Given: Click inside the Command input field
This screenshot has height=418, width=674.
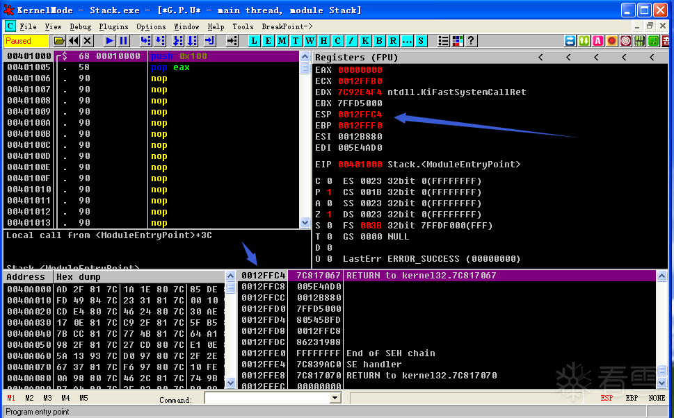Looking at the screenshot, I should point(267,399).
